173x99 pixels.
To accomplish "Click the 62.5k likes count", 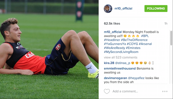I will (x=112, y=24).
